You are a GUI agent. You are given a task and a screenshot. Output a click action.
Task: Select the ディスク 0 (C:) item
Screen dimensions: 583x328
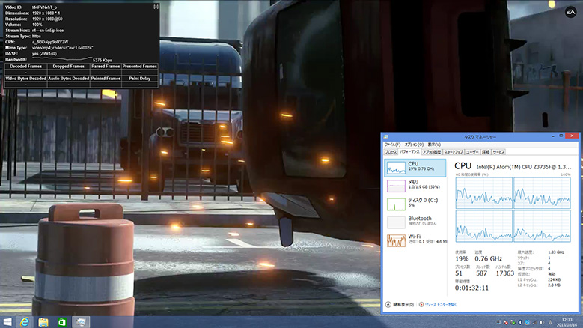pyautogui.click(x=415, y=204)
